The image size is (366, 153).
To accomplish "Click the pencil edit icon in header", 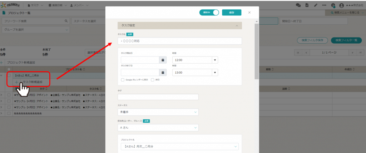I will point(315,5).
